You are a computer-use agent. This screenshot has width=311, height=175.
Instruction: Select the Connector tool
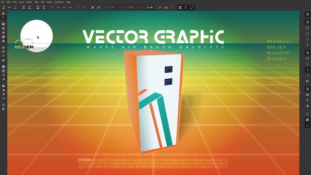click(x=3, y=98)
